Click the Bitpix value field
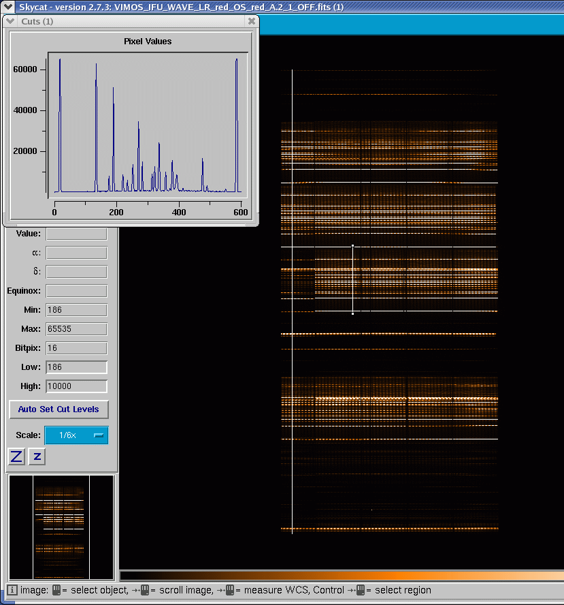 77,348
